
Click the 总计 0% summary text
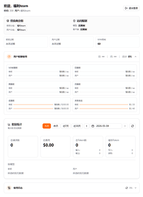pyautogui.click(x=127, y=57)
